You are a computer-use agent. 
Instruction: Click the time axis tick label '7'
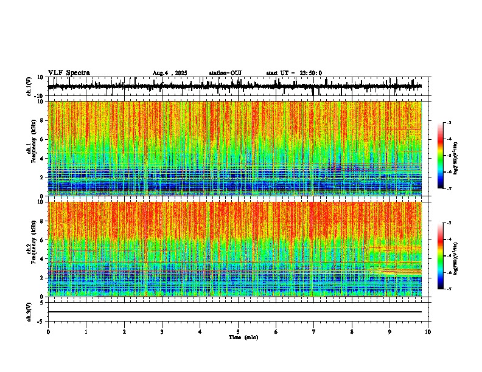pyautogui.click(x=314, y=332)
